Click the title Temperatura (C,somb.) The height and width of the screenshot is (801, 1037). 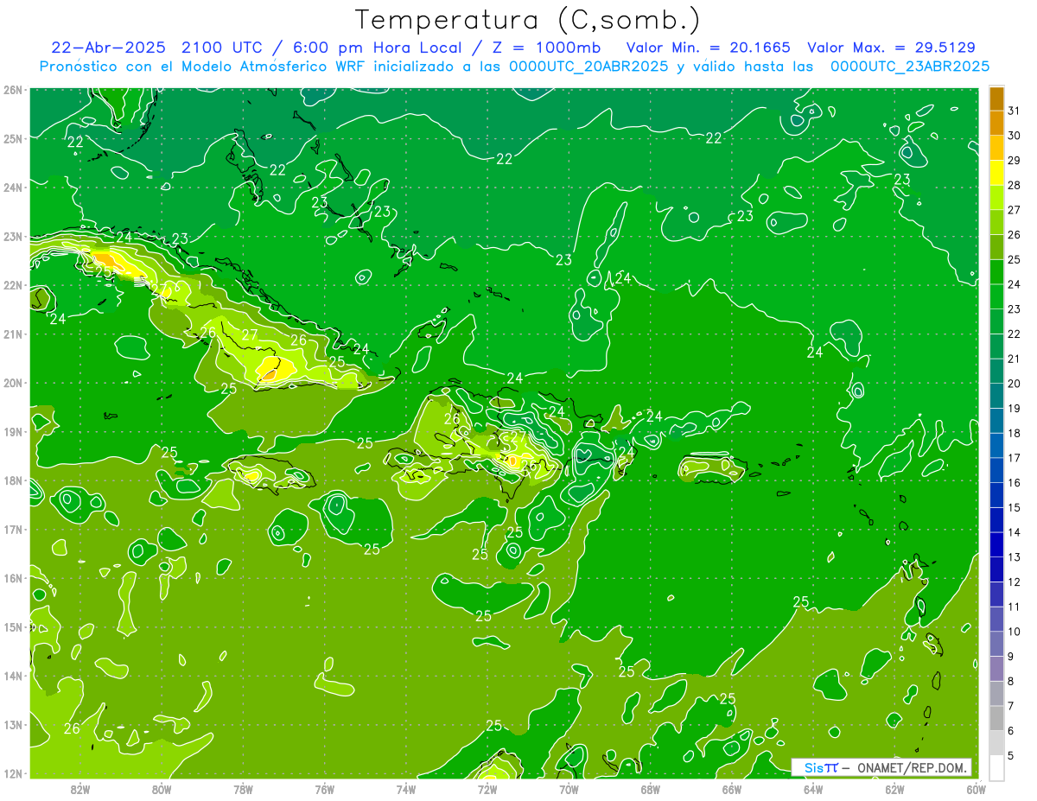tap(528, 20)
